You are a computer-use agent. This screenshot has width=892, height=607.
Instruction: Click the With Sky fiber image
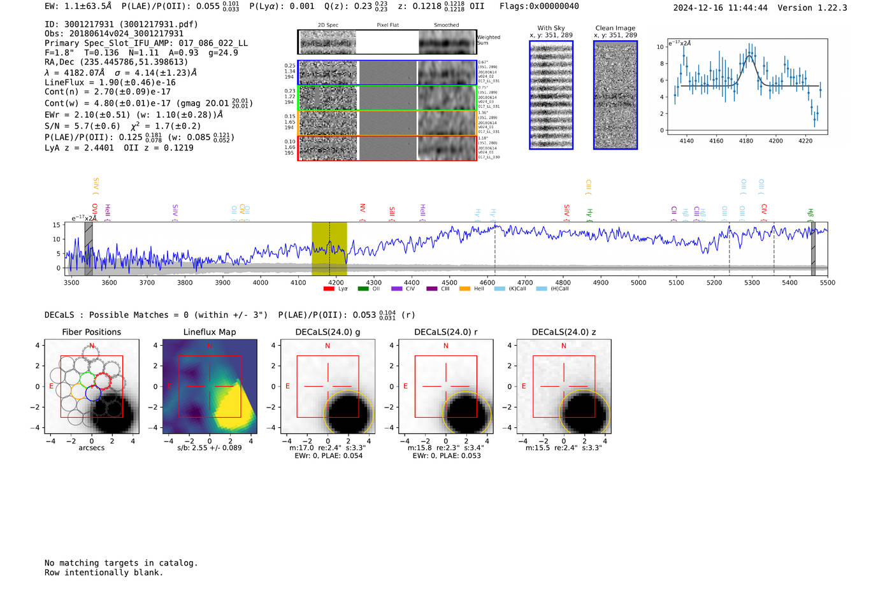coord(551,95)
